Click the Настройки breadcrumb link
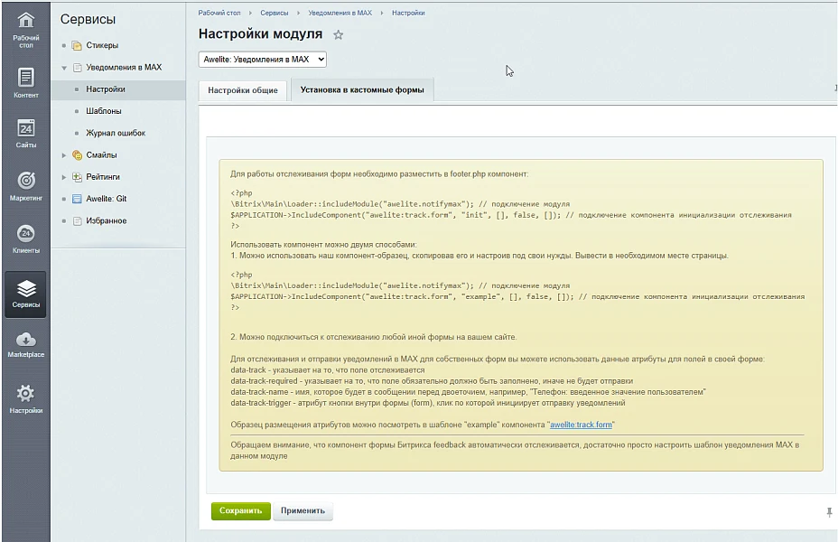The image size is (838, 542). tap(408, 13)
